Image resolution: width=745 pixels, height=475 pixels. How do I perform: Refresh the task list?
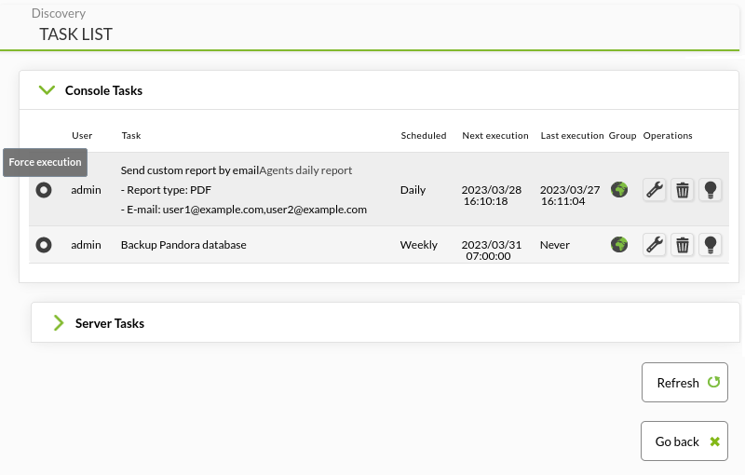pos(684,383)
